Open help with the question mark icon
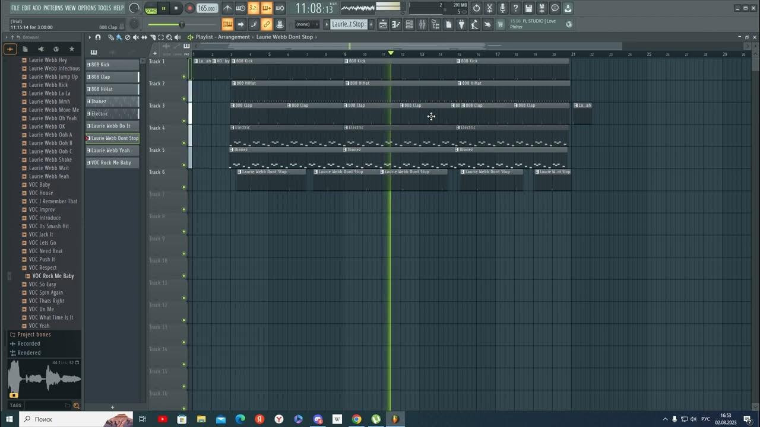The height and width of the screenshot is (427, 760). click(x=515, y=8)
